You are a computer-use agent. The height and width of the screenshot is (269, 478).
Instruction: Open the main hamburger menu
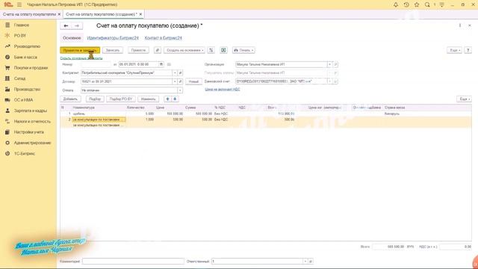(x=19, y=4)
